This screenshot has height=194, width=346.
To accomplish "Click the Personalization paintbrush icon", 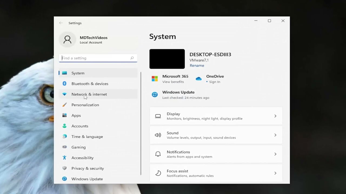I will click(x=64, y=105).
